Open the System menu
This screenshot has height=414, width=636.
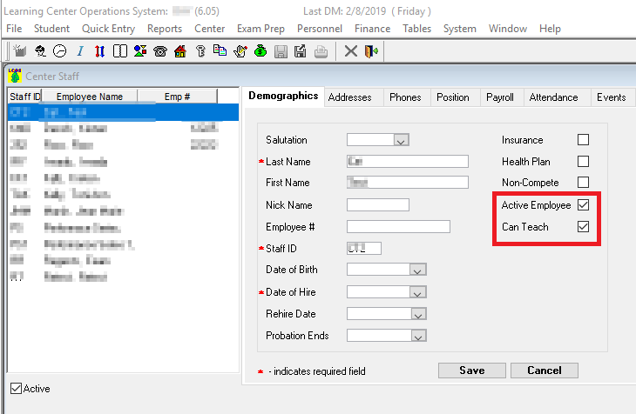[x=459, y=29]
